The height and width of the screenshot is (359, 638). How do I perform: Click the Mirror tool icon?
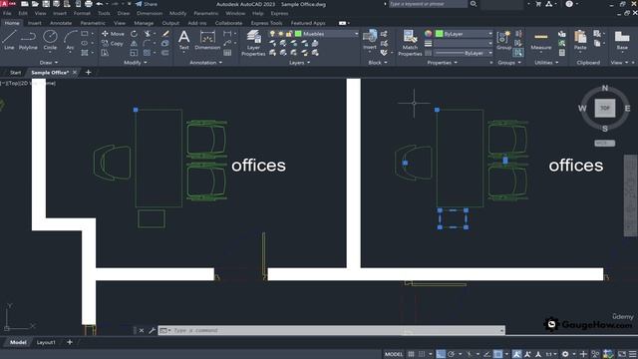[x=134, y=43]
